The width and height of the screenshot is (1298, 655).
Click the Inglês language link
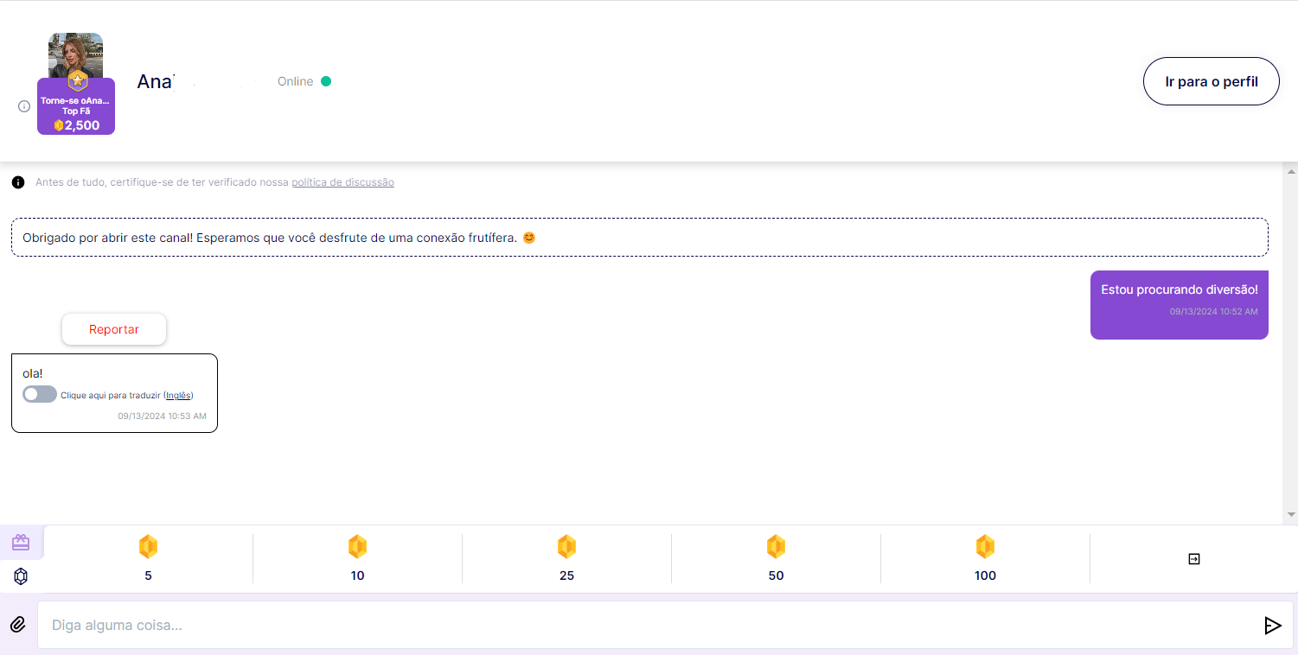pyautogui.click(x=178, y=396)
